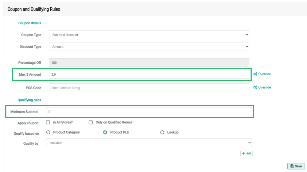Viewport: 307px width, 172px height.
Task: Click the Override link text for Max $ Amount
Action: click(x=265, y=74)
